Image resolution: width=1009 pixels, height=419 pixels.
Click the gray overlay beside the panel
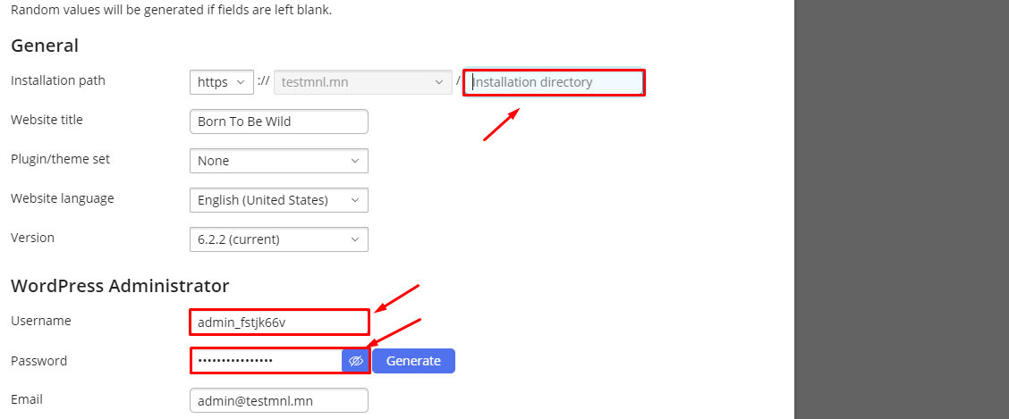pyautogui.click(x=902, y=209)
